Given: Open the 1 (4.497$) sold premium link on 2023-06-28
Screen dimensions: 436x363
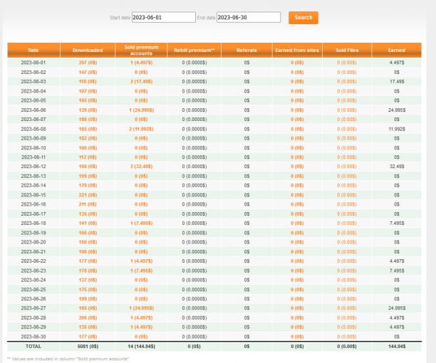Looking at the screenshot, I should coord(141,317).
